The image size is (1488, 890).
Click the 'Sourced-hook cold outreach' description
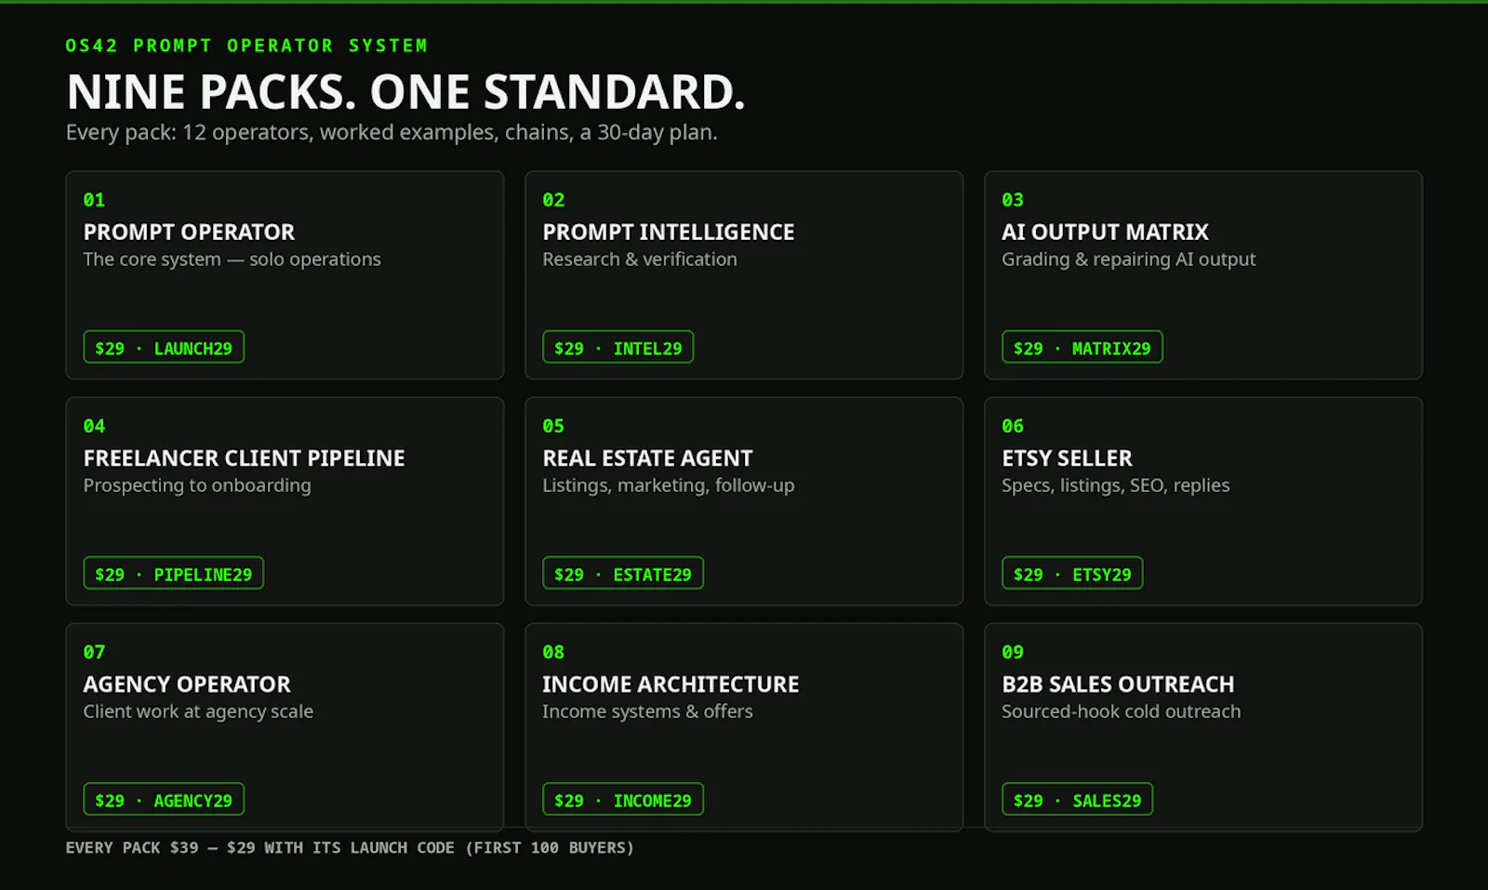tap(1121, 711)
